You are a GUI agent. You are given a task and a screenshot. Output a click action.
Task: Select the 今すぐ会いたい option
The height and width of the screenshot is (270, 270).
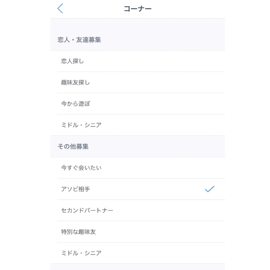[81, 167]
